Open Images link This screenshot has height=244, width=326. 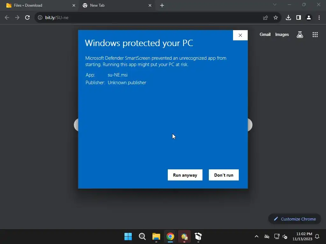pos(282,34)
